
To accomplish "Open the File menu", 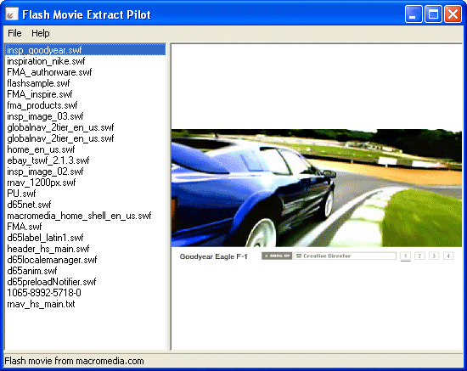I will pyautogui.click(x=14, y=33).
